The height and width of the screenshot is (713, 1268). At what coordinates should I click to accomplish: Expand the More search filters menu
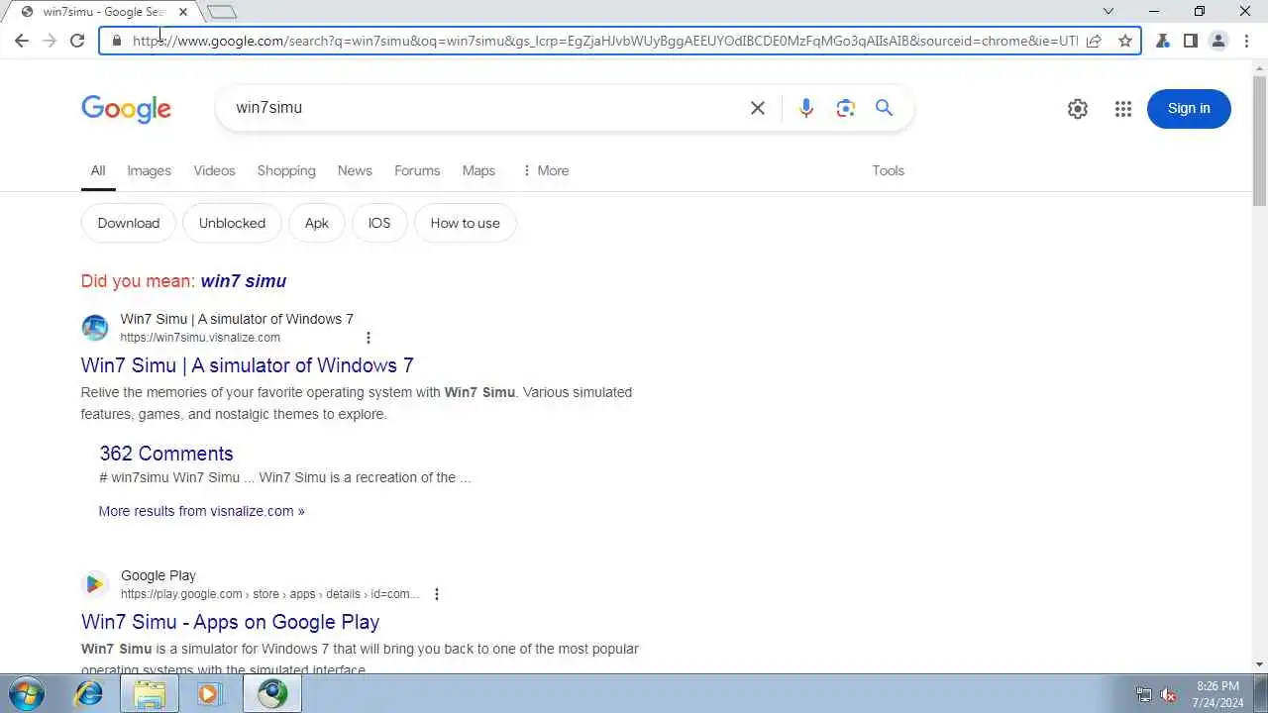coord(545,170)
